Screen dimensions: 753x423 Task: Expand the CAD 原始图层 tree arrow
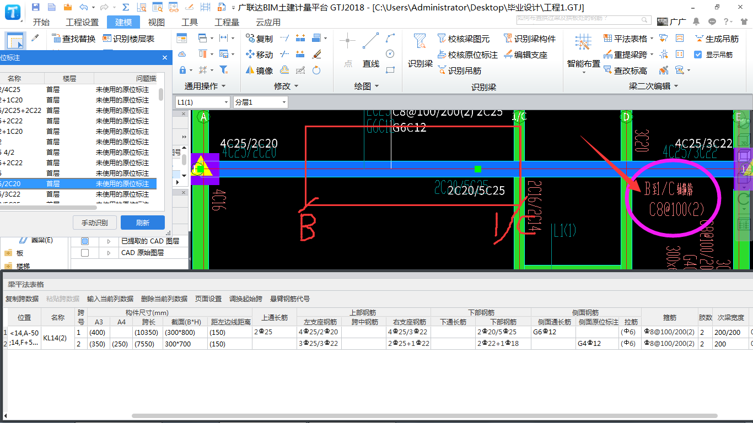(x=109, y=253)
